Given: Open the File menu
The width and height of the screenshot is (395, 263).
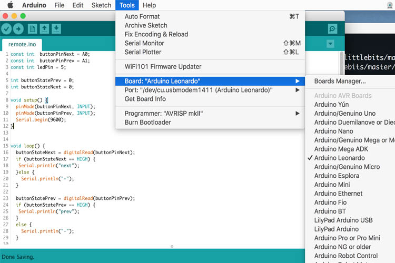Looking at the screenshot, I should (x=59, y=5).
